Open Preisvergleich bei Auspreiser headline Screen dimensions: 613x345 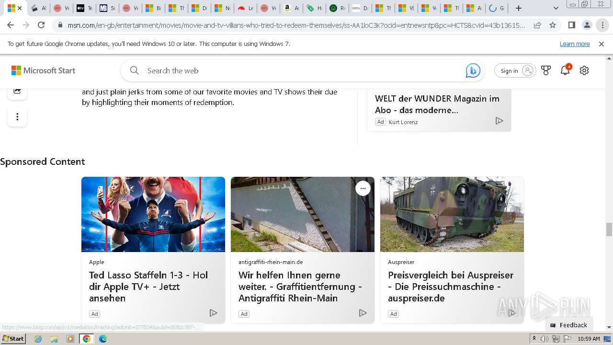451,287
